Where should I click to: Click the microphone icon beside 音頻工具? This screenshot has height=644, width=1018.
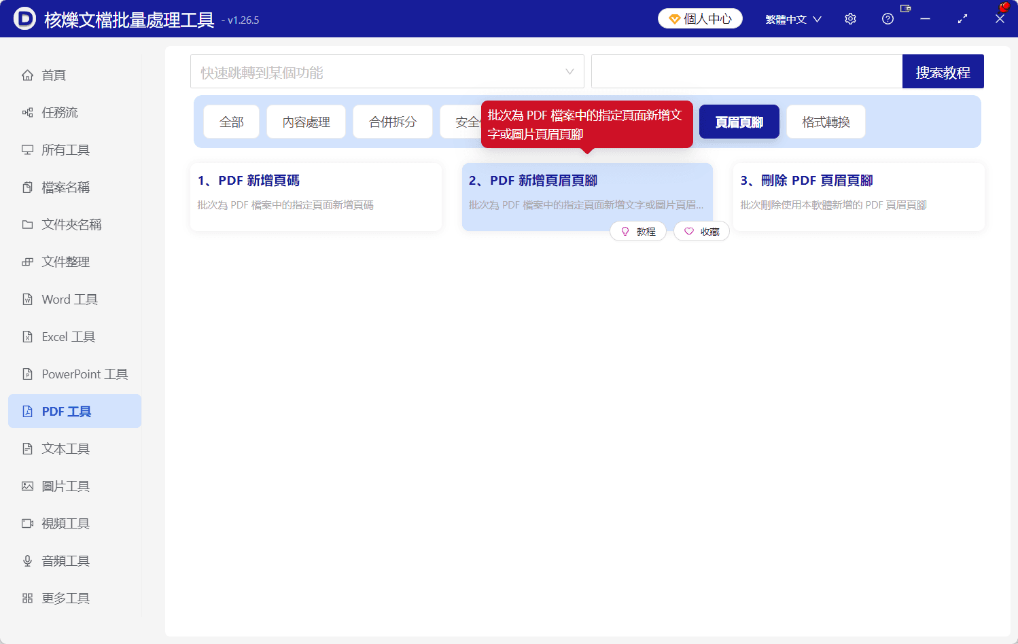pyautogui.click(x=27, y=561)
